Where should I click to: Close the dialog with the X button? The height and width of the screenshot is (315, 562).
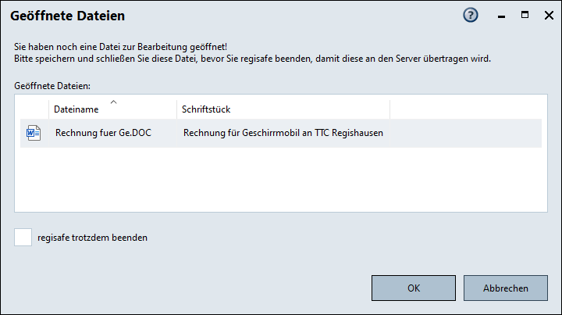pos(547,15)
